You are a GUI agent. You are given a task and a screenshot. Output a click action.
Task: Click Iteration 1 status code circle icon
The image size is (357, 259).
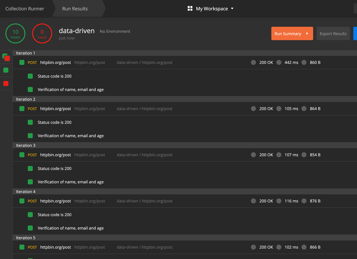coord(253,63)
